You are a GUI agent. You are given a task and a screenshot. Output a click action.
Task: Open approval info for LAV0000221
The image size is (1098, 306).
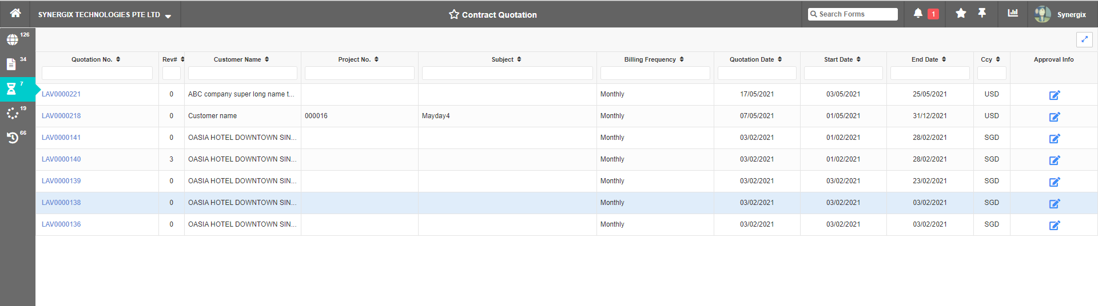click(1055, 95)
